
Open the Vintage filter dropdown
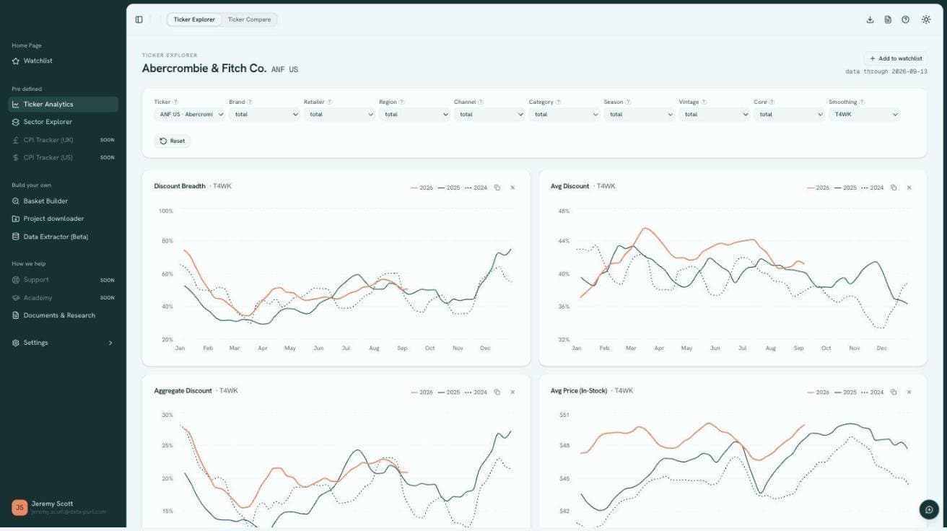click(715, 114)
